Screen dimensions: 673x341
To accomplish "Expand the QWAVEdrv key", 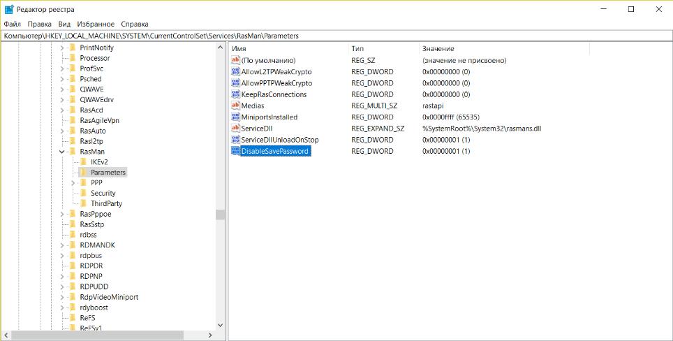I will [x=62, y=100].
